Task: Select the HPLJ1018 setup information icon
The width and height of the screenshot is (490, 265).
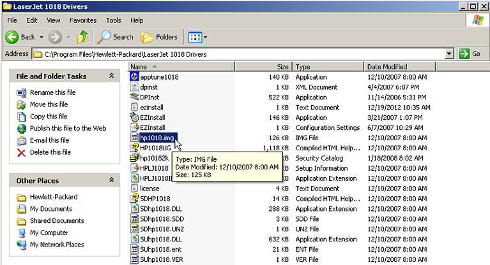Action: point(134,168)
